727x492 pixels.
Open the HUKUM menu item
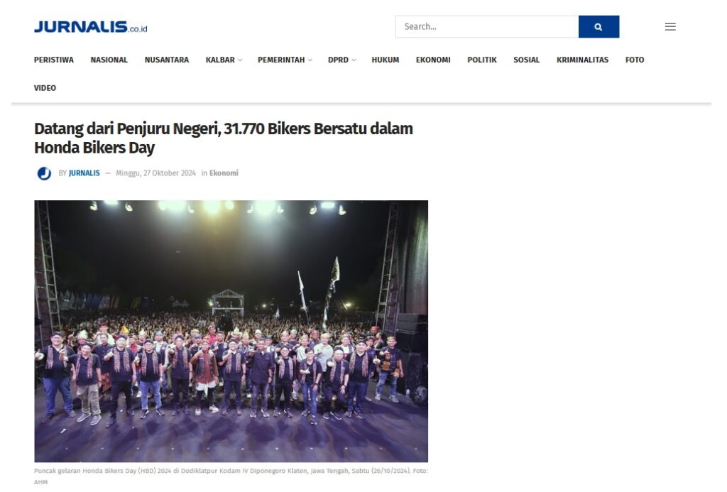tap(385, 60)
